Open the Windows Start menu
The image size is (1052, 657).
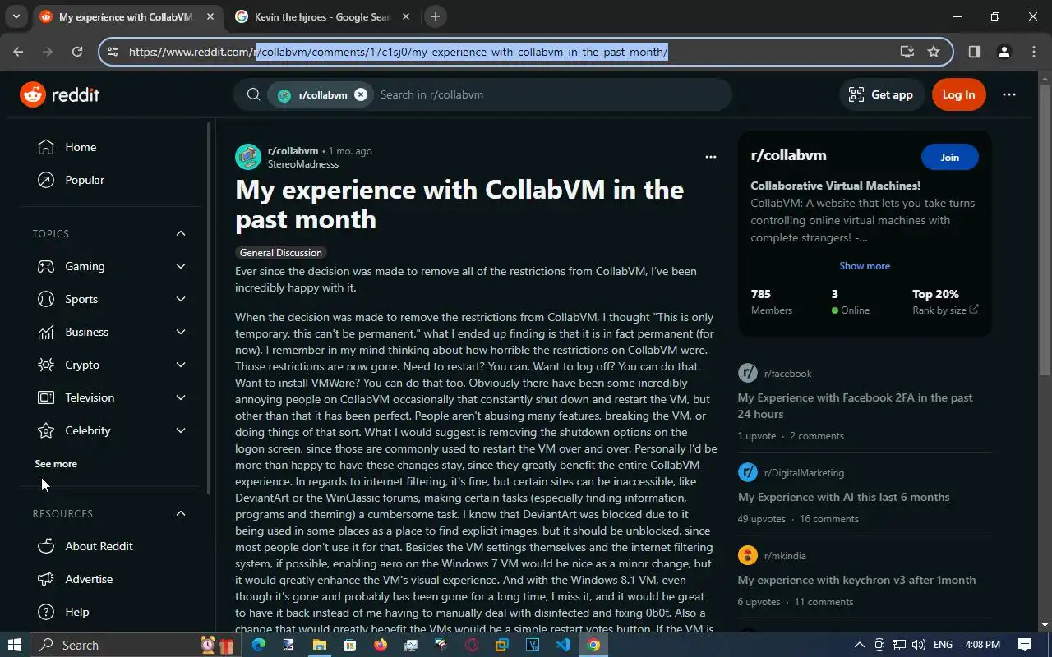pyautogui.click(x=15, y=645)
